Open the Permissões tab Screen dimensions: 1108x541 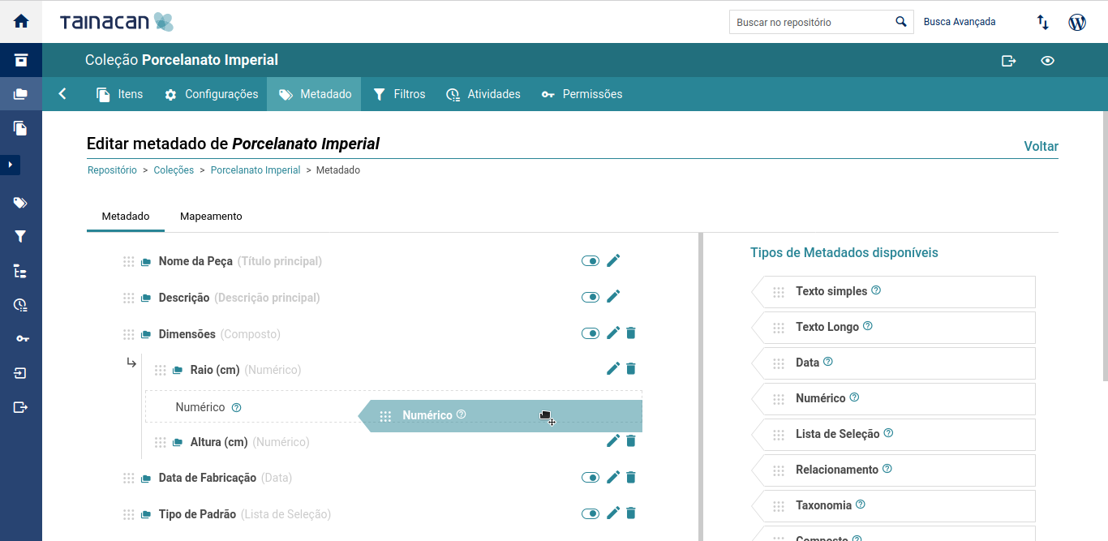point(582,94)
